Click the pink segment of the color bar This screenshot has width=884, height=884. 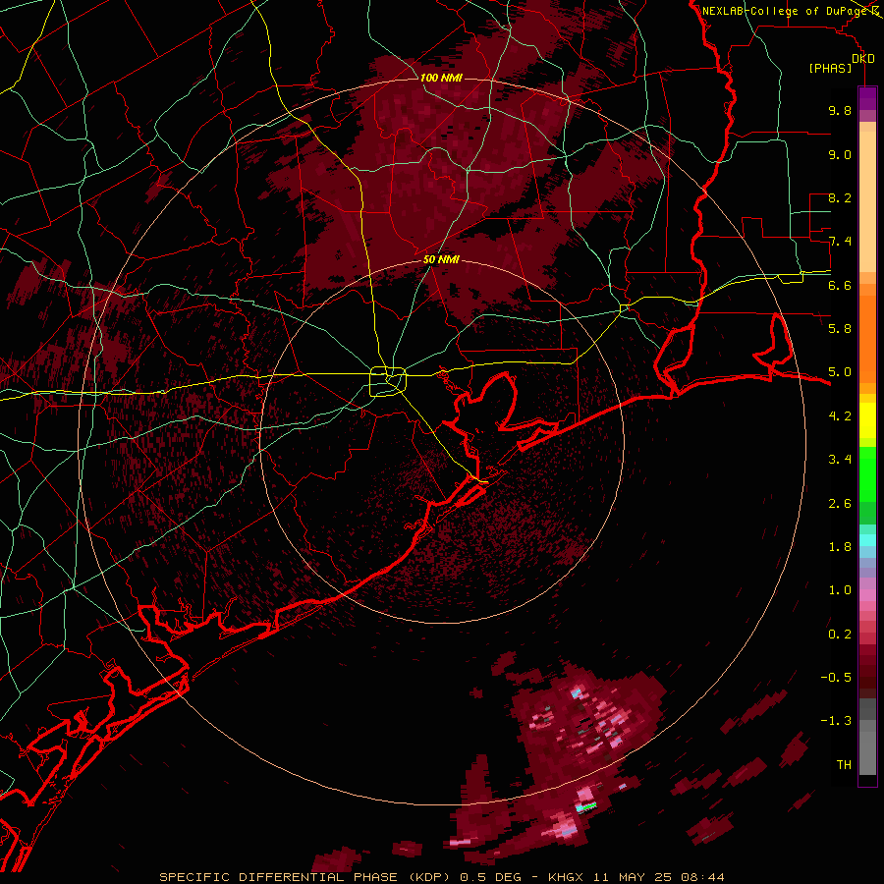tap(867, 595)
